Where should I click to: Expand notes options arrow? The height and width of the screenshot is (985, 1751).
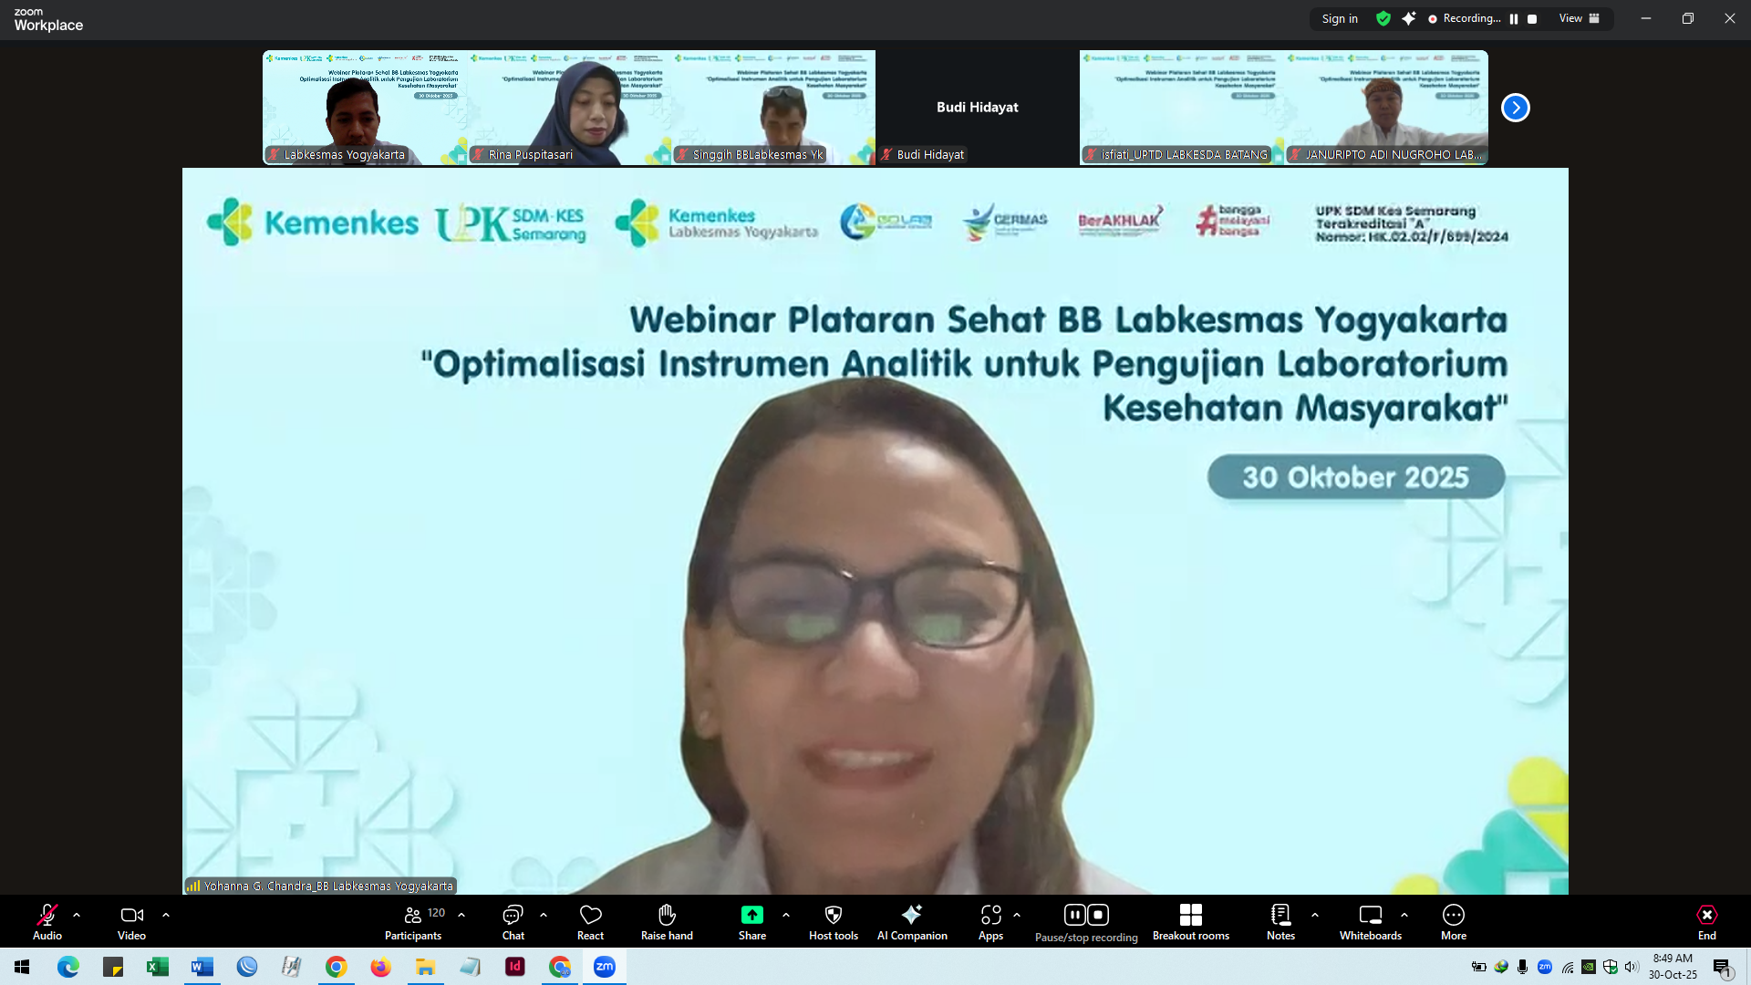[x=1315, y=915]
